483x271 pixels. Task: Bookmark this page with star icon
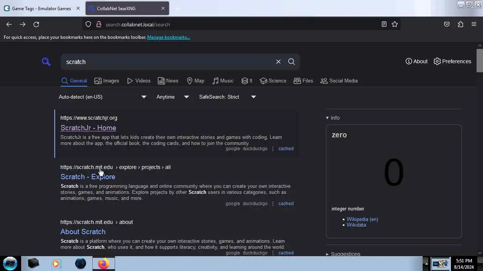[x=395, y=24]
